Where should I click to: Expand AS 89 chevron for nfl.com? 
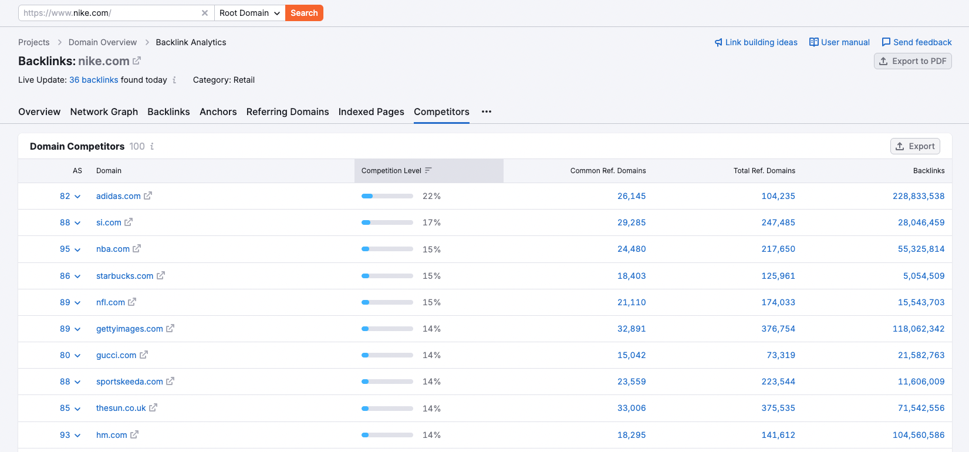coord(77,303)
